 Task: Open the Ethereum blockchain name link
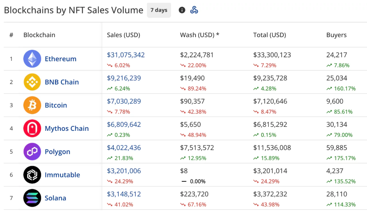pyautogui.click(x=60, y=59)
